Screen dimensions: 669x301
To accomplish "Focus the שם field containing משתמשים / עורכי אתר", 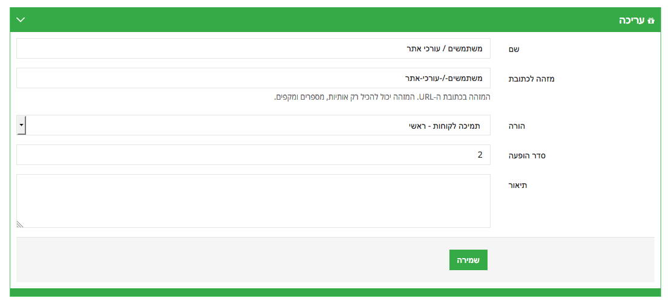I will pyautogui.click(x=253, y=48).
